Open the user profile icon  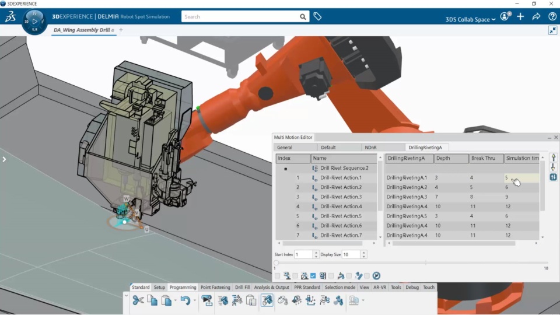pyautogui.click(x=505, y=16)
